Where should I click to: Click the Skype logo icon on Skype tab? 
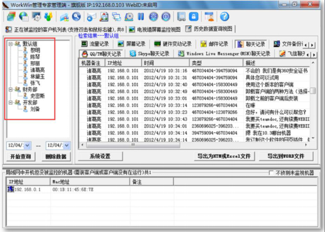(133, 53)
